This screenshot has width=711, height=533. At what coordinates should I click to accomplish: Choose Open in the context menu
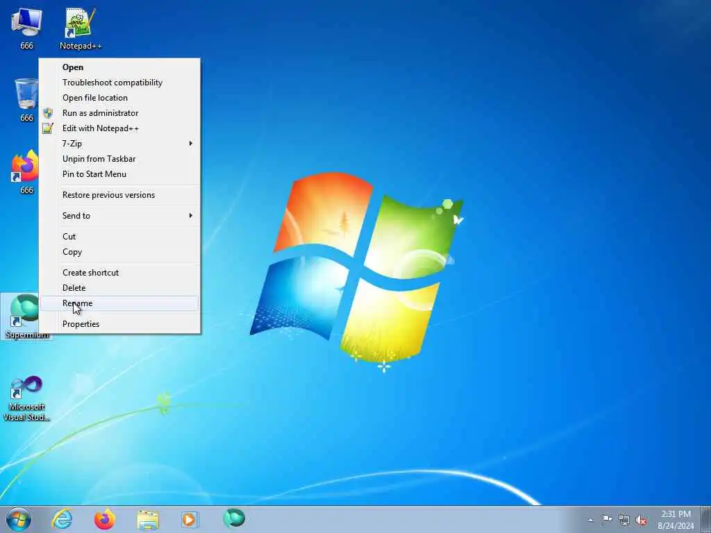click(119, 67)
